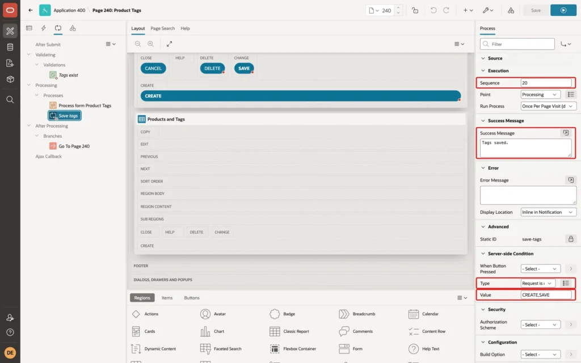Switch to the Page Search tab
This screenshot has width=581, height=363.
[162, 28]
